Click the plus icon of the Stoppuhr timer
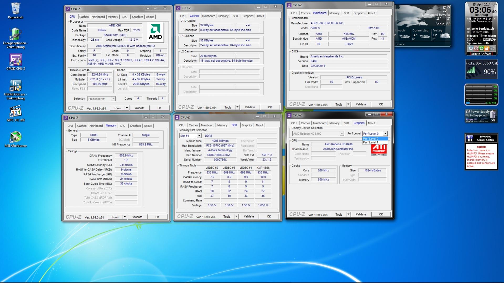Image resolution: width=504 pixels, height=283 pixels. coord(484,40)
